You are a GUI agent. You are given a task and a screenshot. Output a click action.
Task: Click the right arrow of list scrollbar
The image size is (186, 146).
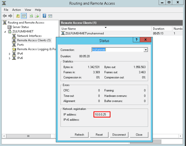coord(181,136)
